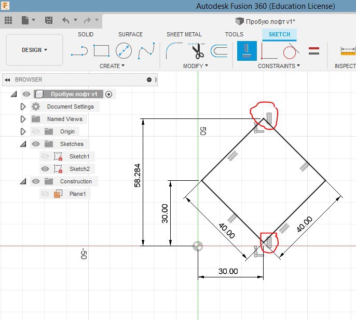Collapse the BROWSER panel with the round button
Image resolution: width=356 pixels, height=320 pixels.
click(149, 79)
